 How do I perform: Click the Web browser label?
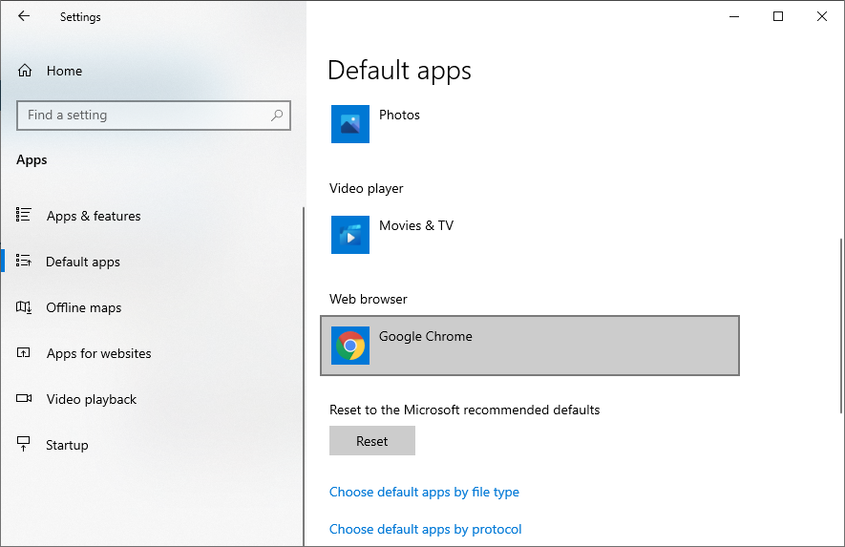coord(368,299)
